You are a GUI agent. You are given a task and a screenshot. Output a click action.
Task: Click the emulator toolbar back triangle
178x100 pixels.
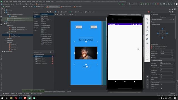pyautogui.click(x=147, y=47)
